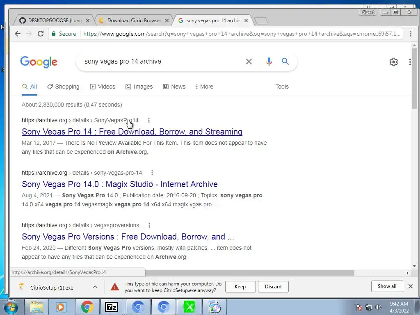Viewport: 420px width, 315px height.
Task: Click the second blue Chromium taskbar icon
Action: pos(163,307)
